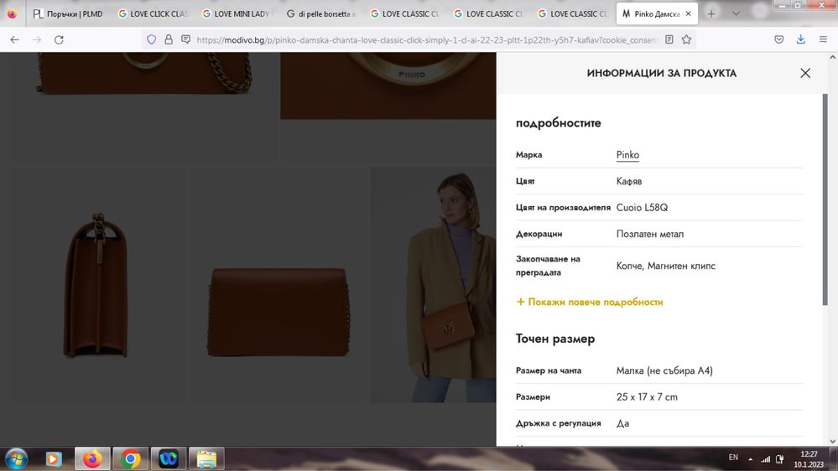Click the EN language indicator
This screenshot has height=471, width=838.
733,458
